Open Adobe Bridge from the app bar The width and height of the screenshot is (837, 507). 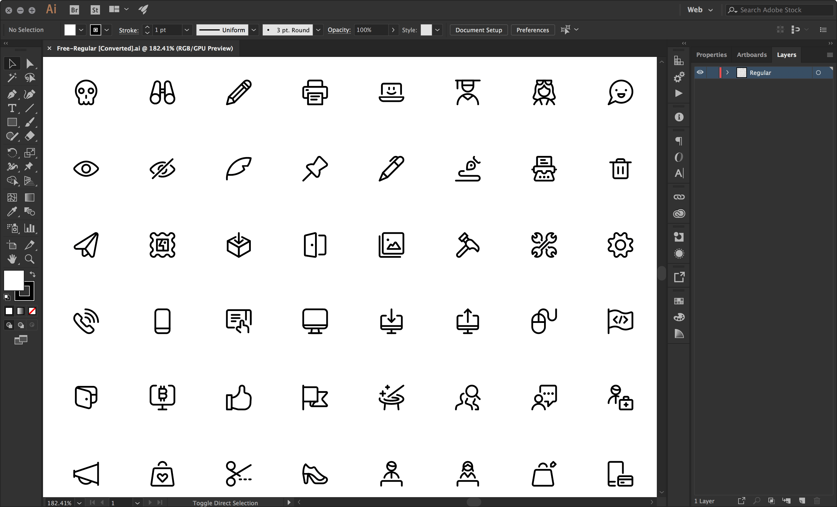coord(74,10)
